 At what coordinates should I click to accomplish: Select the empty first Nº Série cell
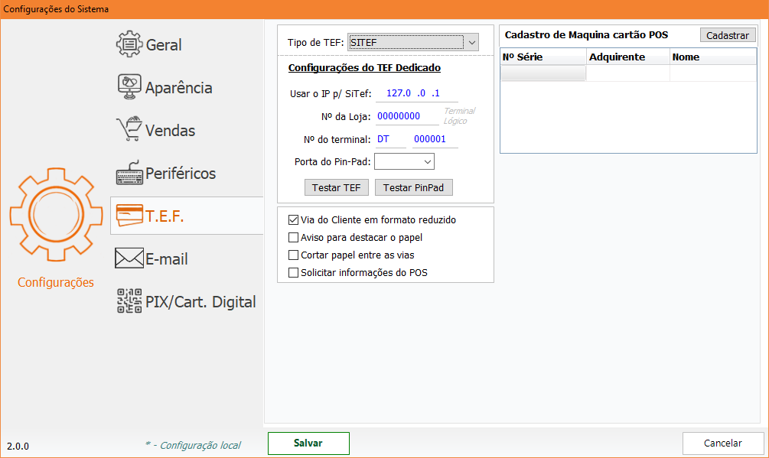tap(543, 73)
